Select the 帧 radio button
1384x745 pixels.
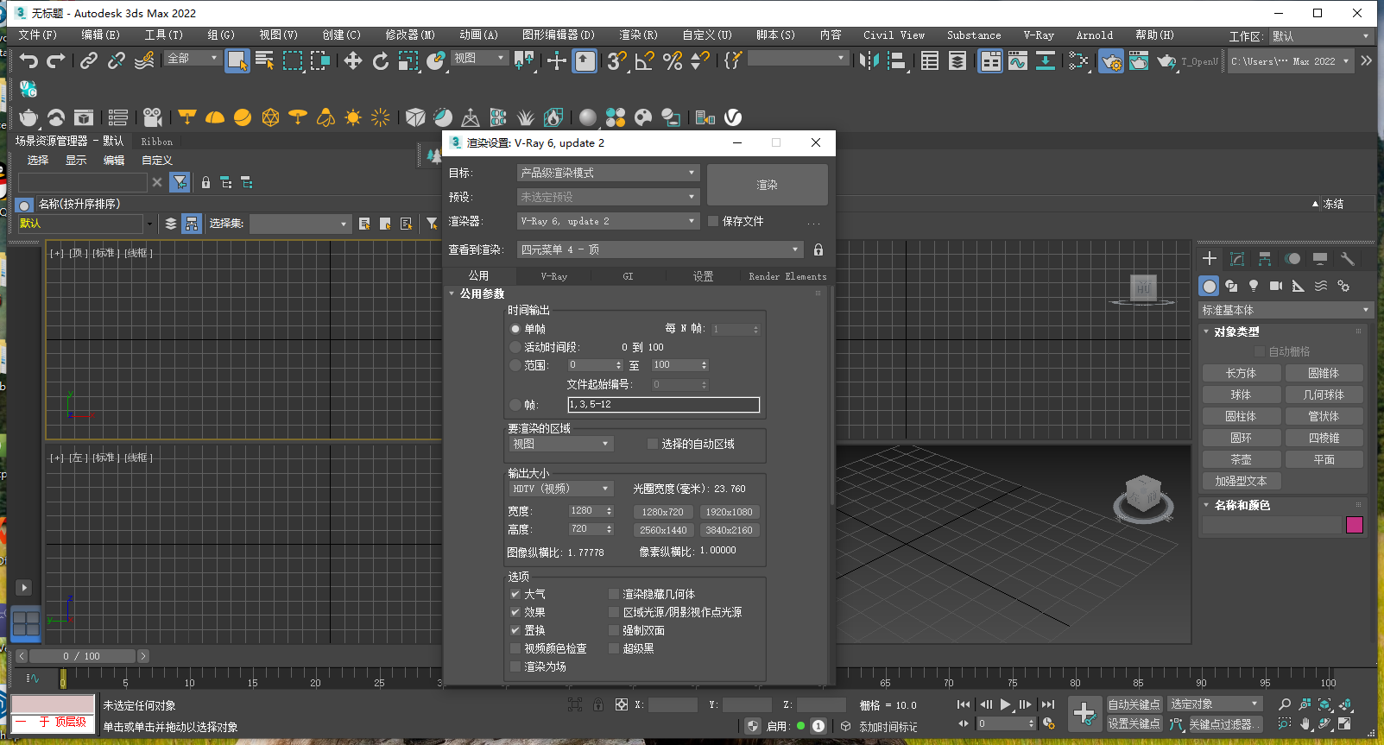515,405
